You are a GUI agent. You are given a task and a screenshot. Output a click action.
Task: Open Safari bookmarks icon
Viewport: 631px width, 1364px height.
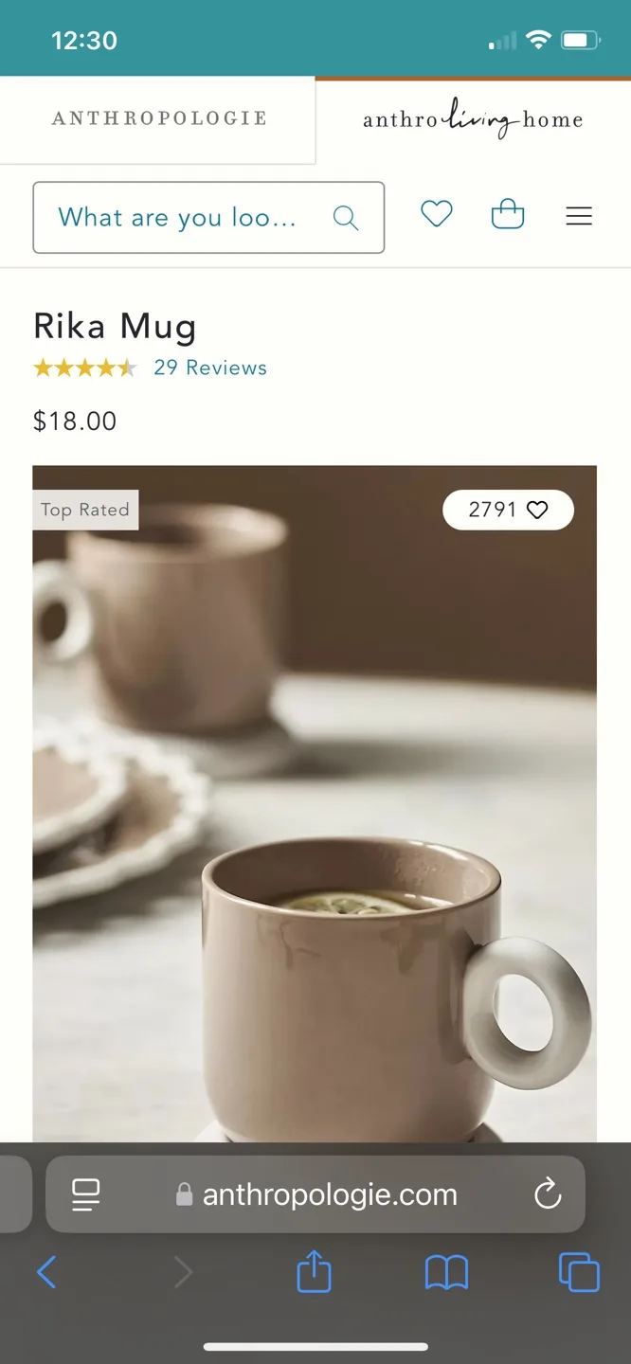[446, 1272]
